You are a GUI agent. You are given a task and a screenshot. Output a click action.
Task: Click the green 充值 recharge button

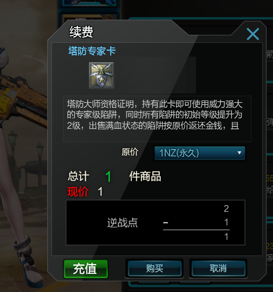86,269
